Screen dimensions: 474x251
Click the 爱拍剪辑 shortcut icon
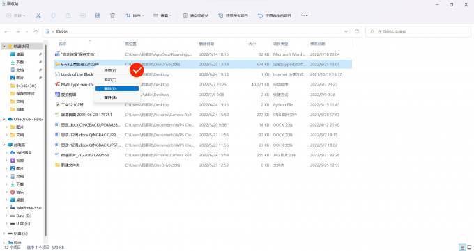tap(57, 95)
